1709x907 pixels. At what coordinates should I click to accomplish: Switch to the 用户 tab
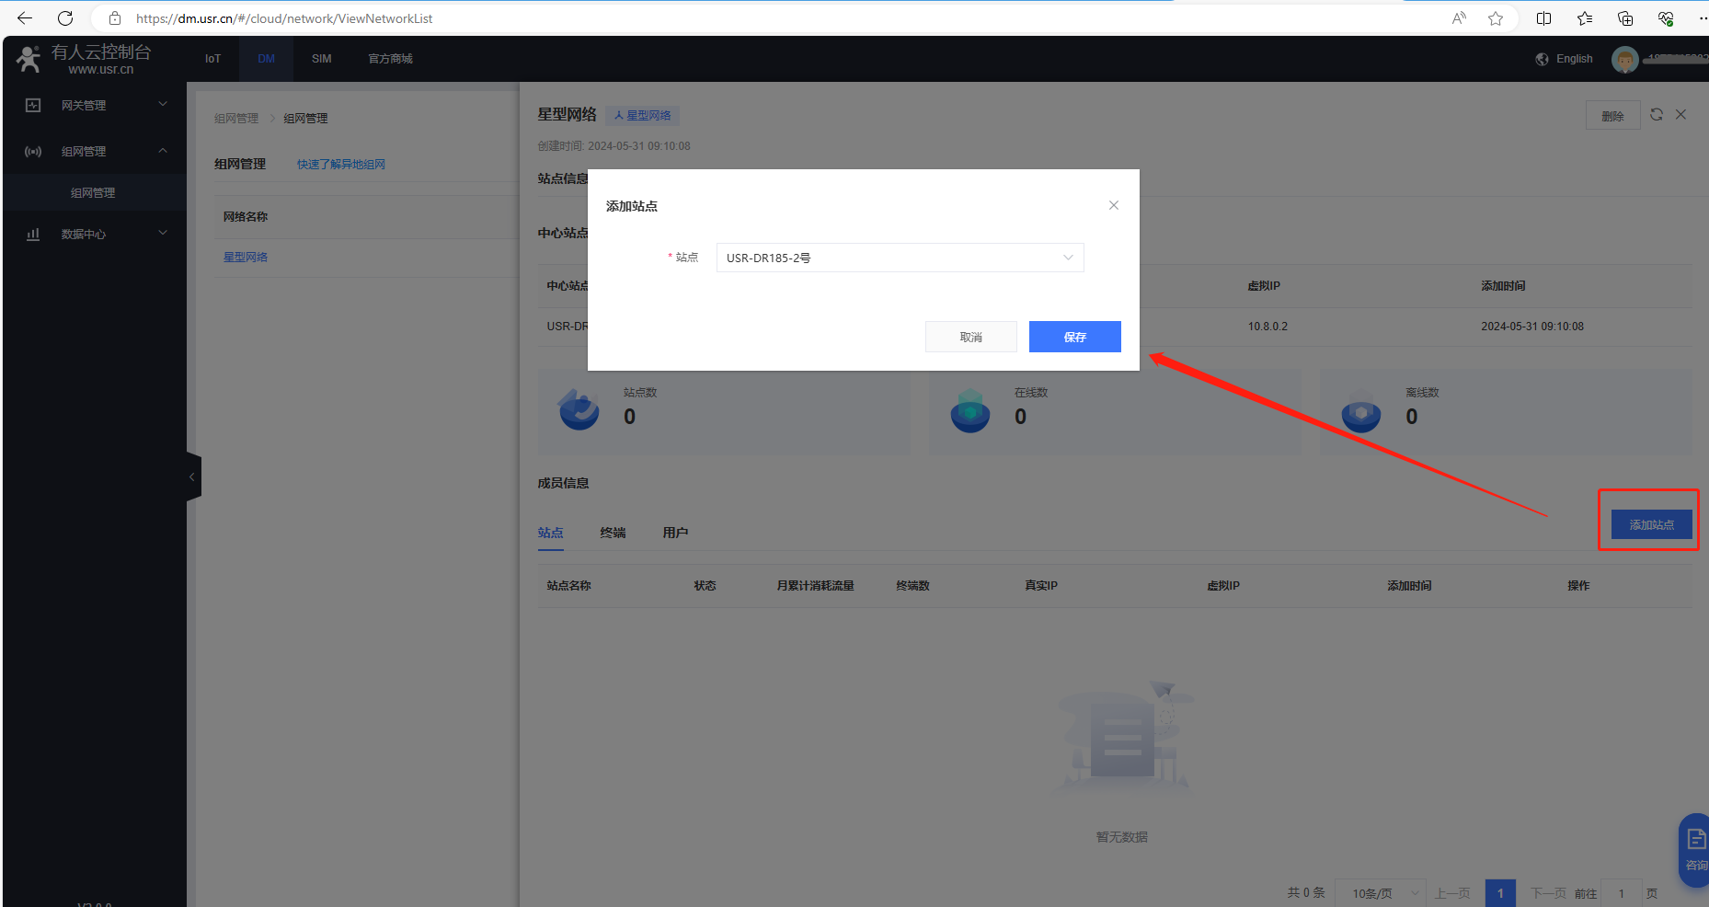(675, 533)
